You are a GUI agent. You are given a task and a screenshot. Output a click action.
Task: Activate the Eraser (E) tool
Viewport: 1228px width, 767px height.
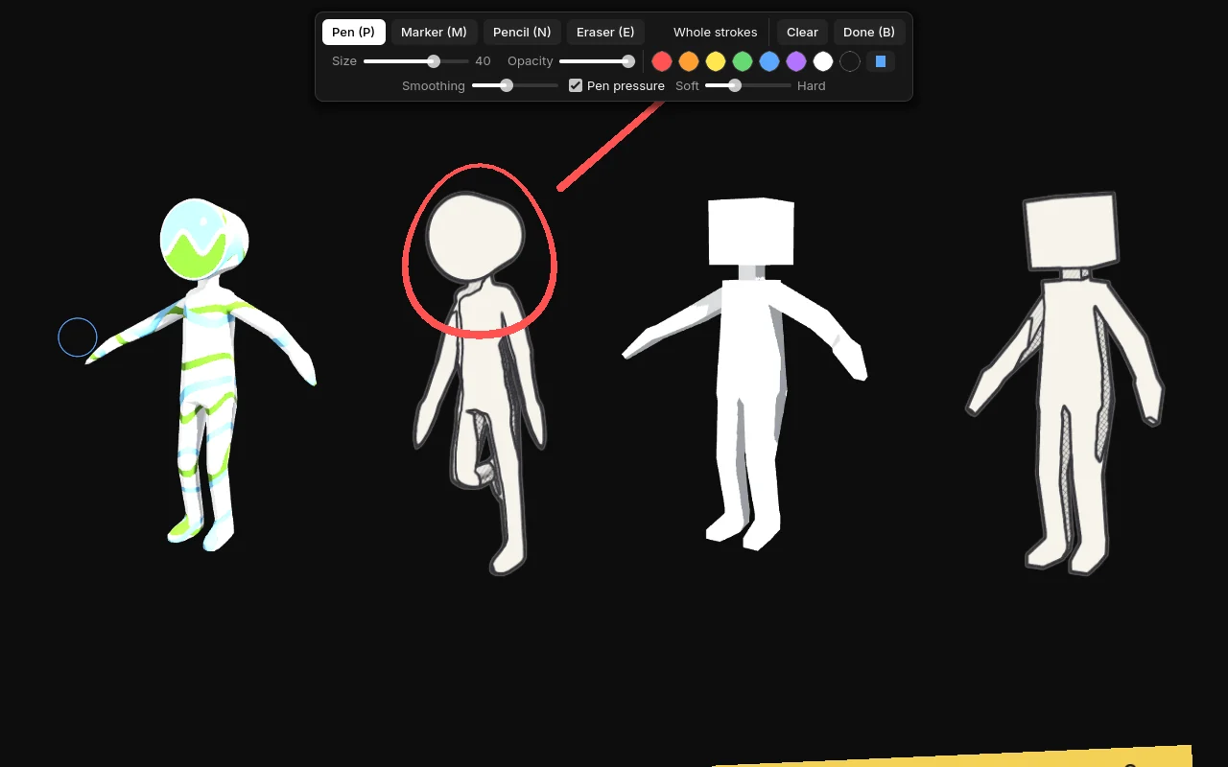[x=605, y=33]
